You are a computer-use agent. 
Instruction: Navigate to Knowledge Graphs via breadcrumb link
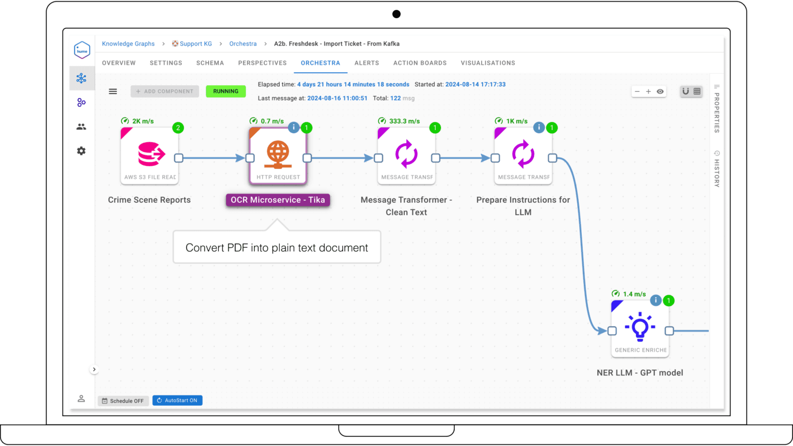click(x=128, y=43)
